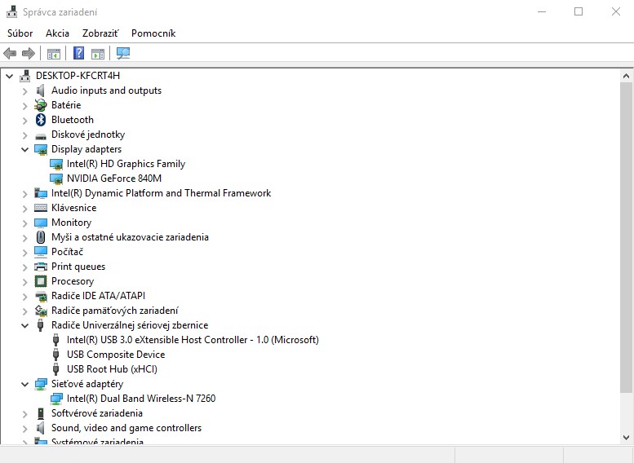Select Intel(R) HD Graphics Family
Image resolution: width=634 pixels, height=463 pixels.
click(x=126, y=164)
